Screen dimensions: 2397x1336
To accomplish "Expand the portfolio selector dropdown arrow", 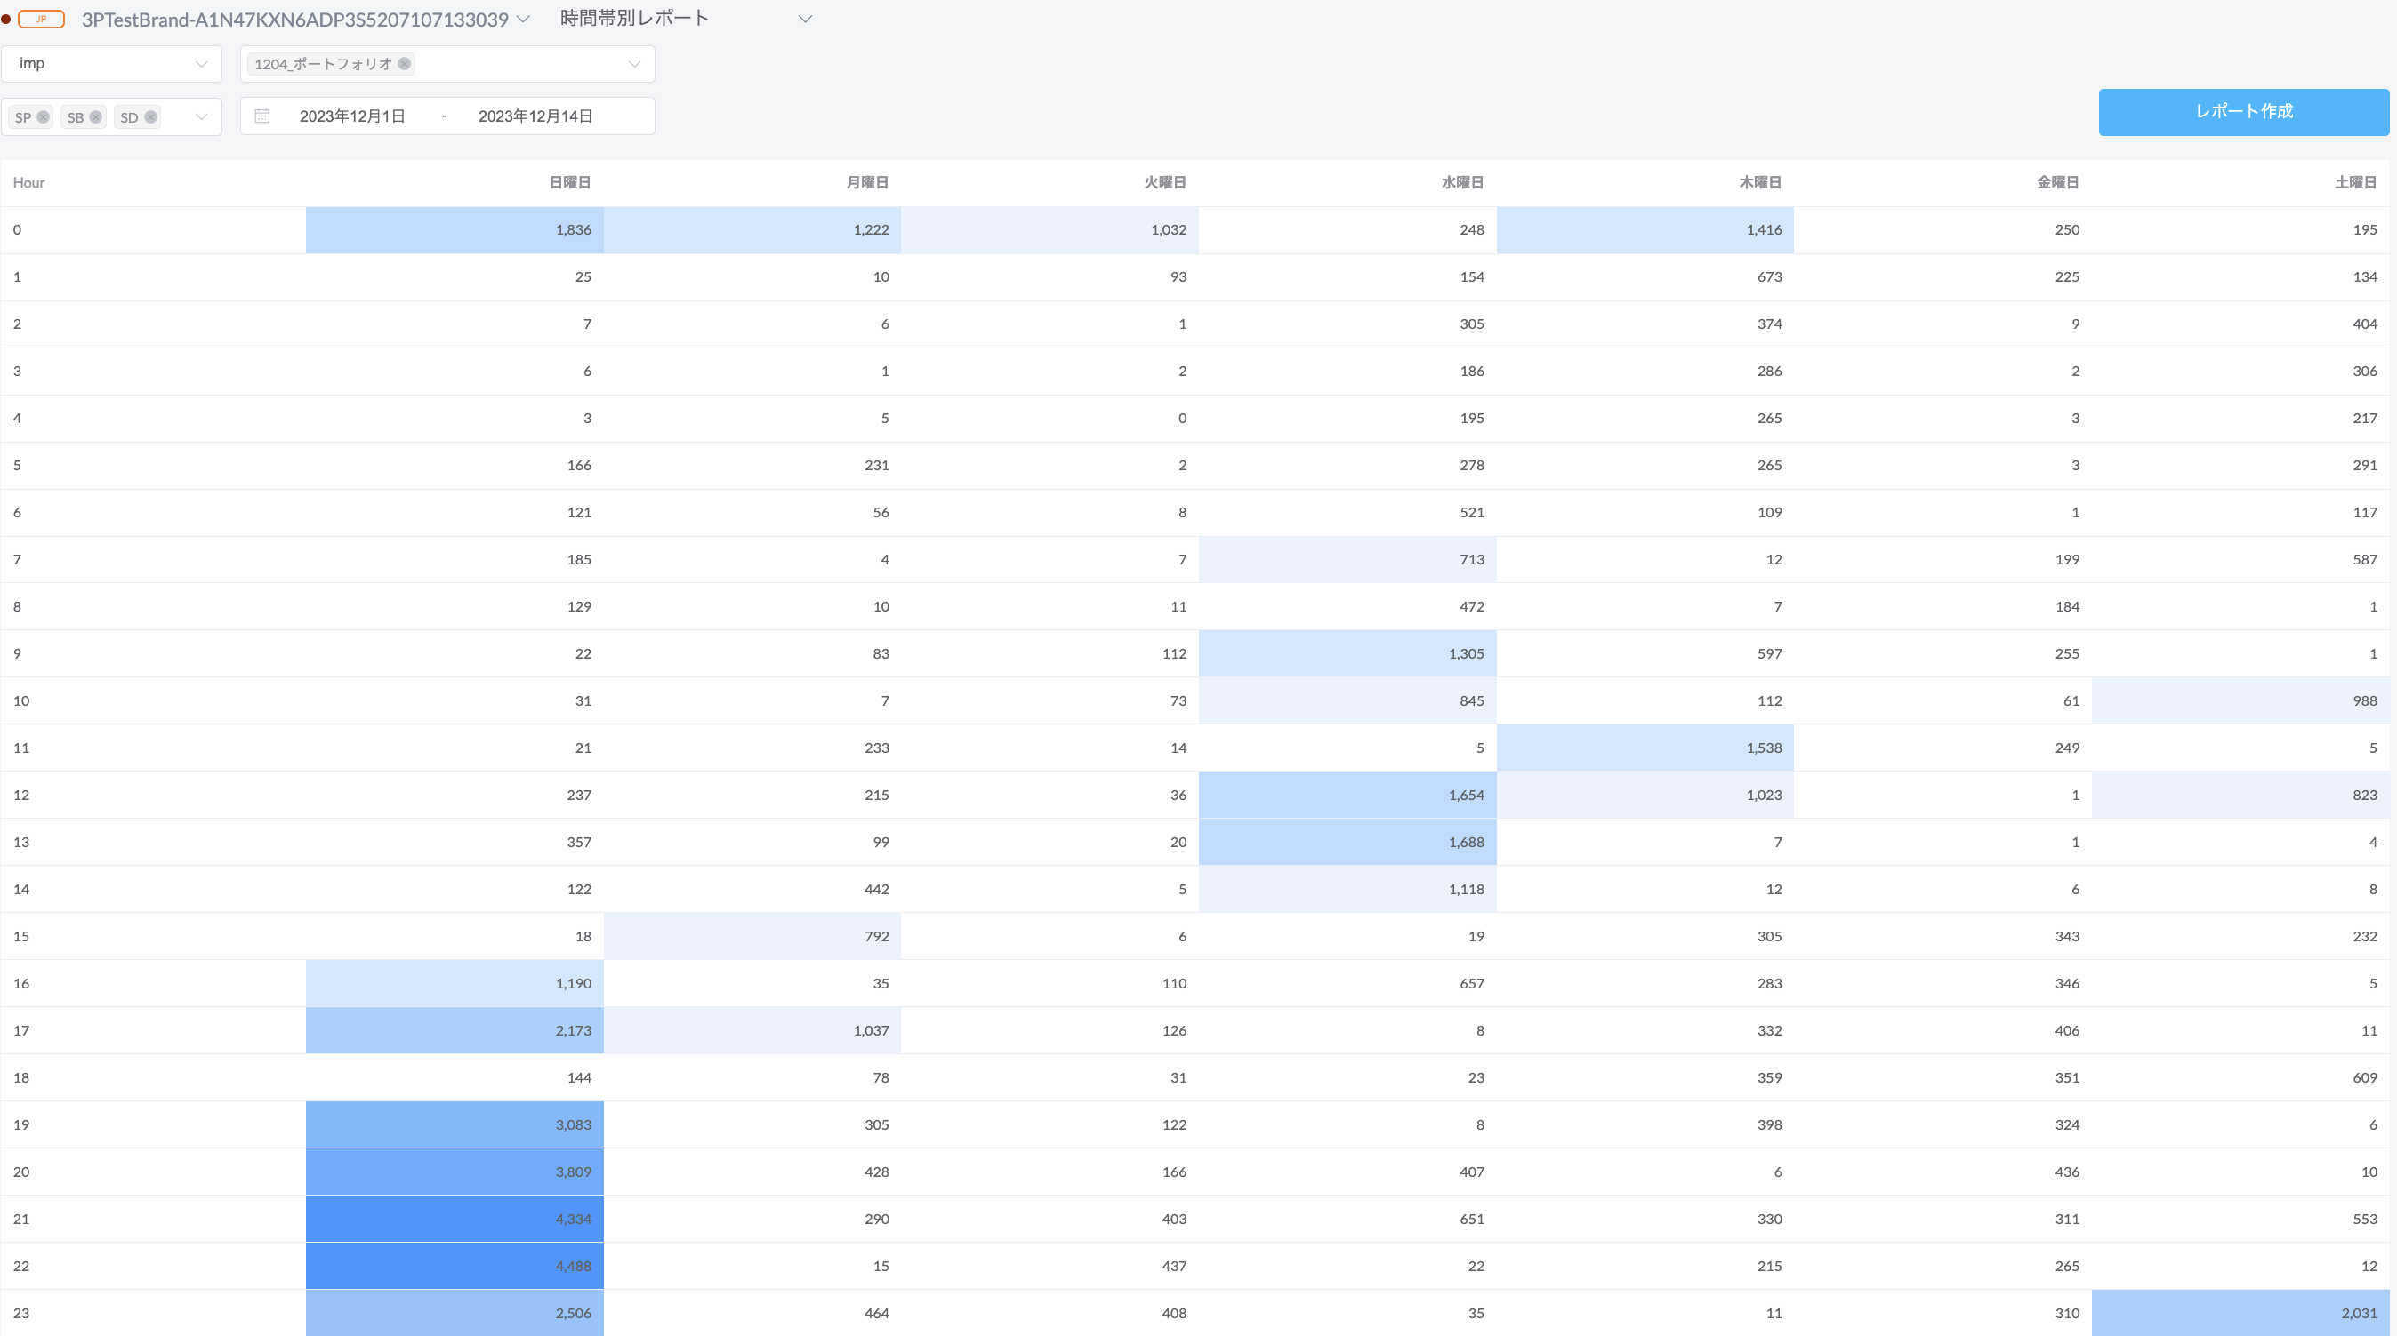I will pos(635,64).
